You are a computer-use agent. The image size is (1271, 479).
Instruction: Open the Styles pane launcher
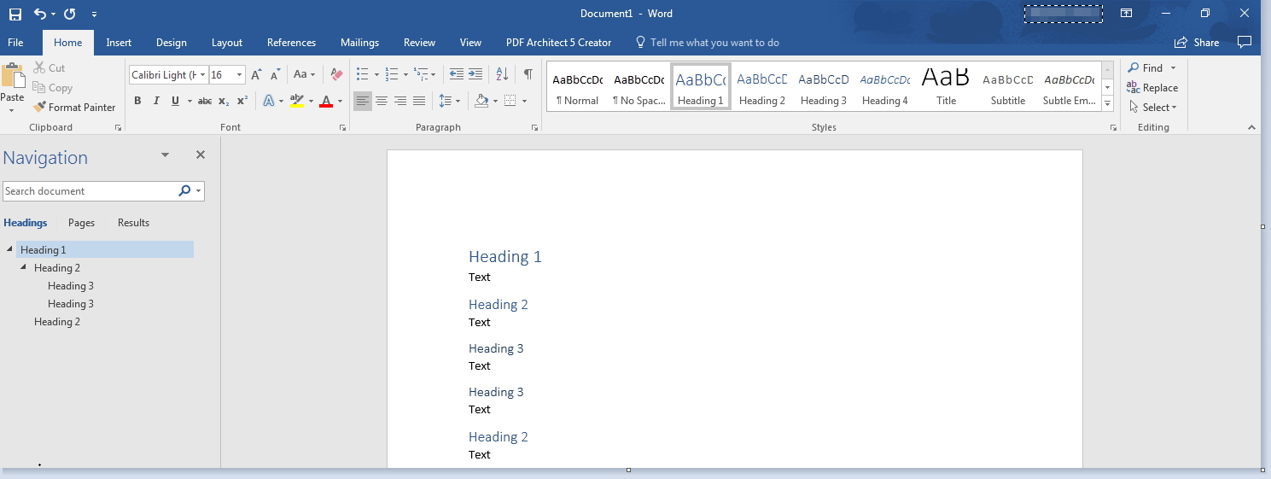1113,128
